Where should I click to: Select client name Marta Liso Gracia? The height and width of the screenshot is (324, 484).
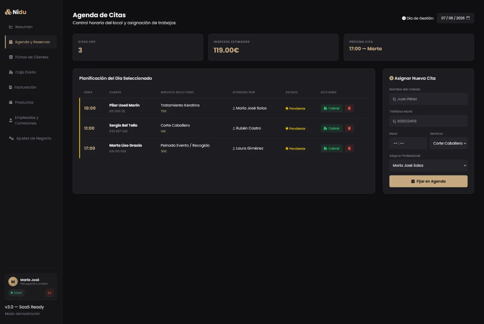coord(125,145)
